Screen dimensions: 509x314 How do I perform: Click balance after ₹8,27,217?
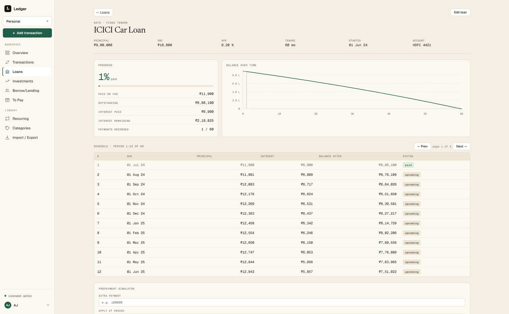tap(388, 214)
